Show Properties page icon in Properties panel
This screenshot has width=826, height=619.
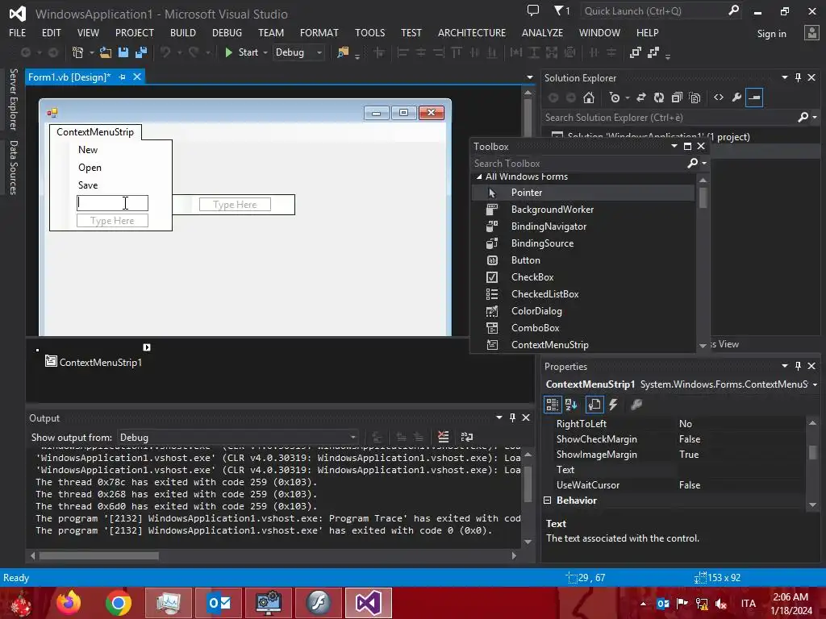tap(594, 405)
